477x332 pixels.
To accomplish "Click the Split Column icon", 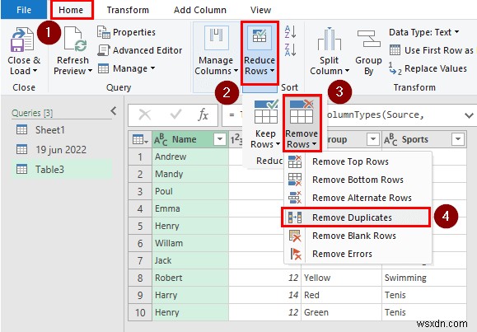I will coord(330,39).
